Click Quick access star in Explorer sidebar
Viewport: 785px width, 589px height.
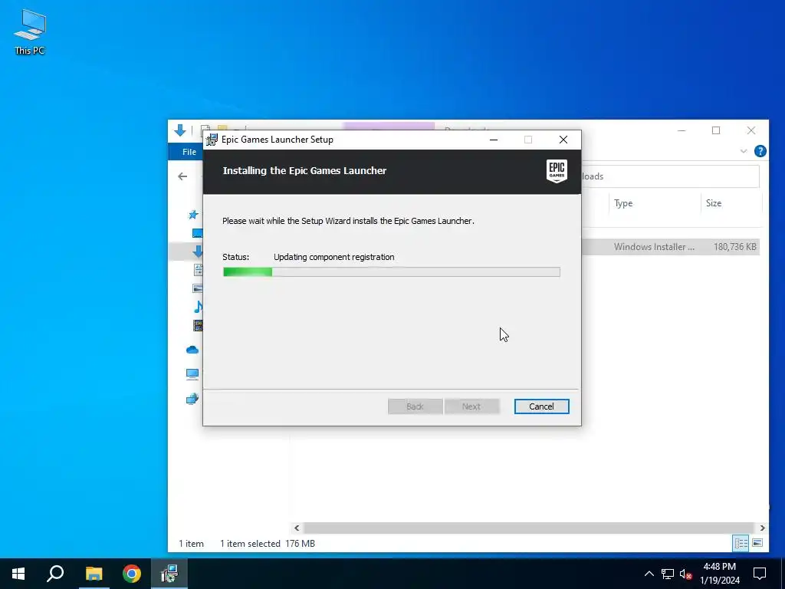click(x=193, y=215)
